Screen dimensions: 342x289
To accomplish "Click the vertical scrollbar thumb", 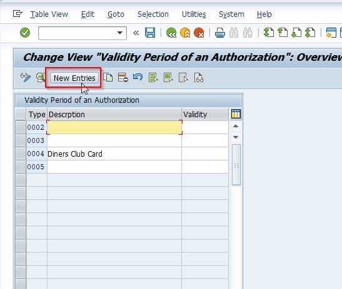I will [236, 165].
